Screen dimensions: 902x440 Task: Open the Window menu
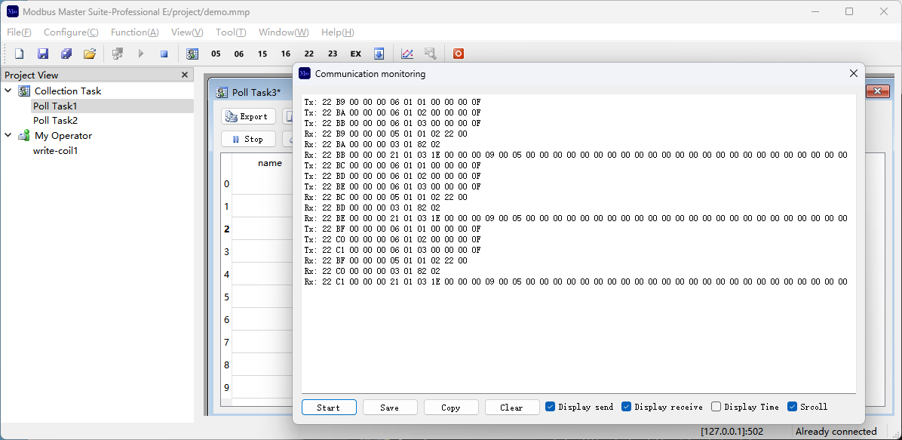click(x=284, y=32)
